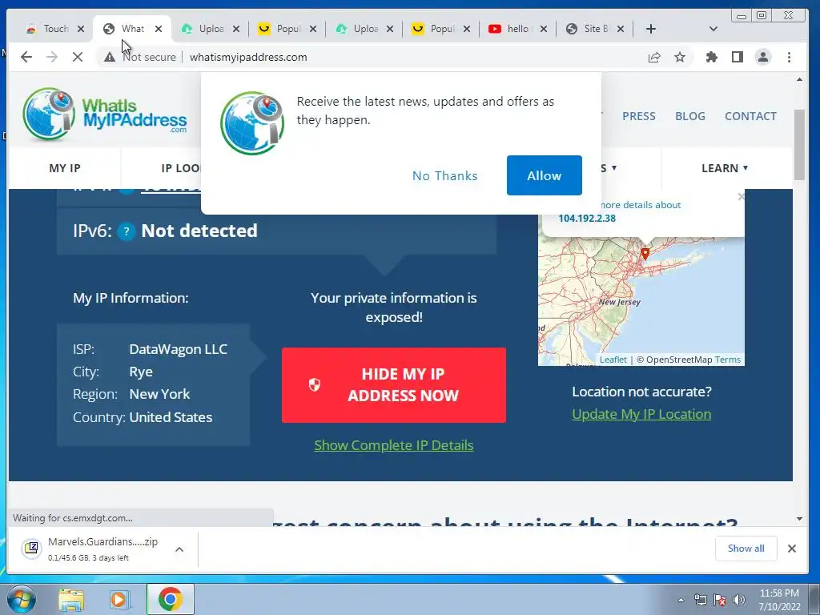
Task: Click the DataWagon LLC ISP text
Action: point(179,349)
